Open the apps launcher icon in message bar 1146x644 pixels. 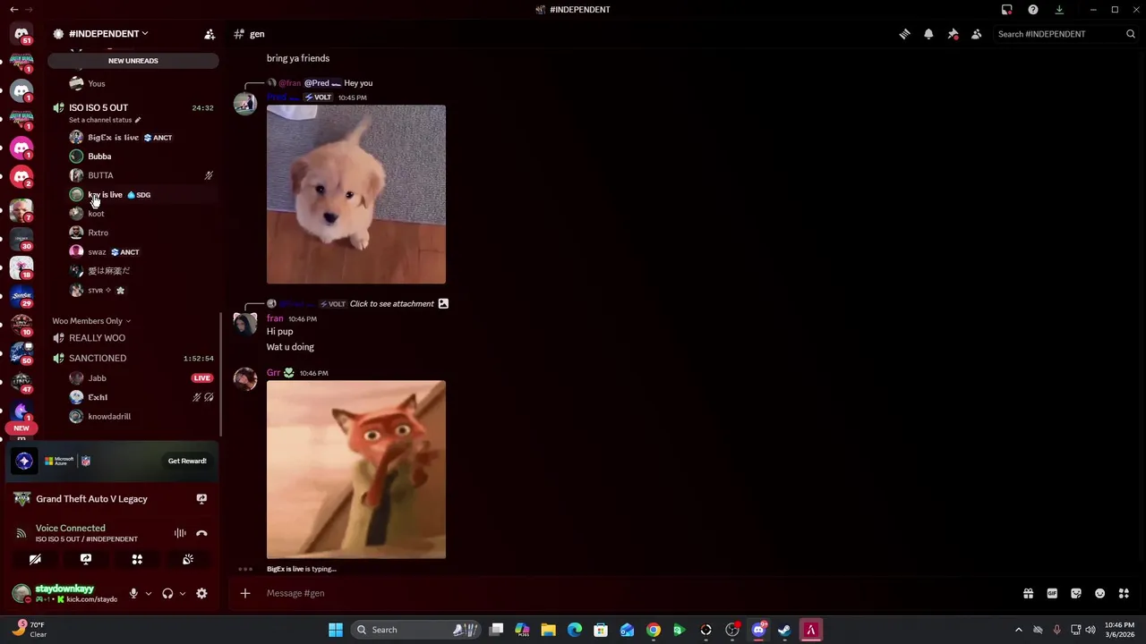click(1124, 593)
